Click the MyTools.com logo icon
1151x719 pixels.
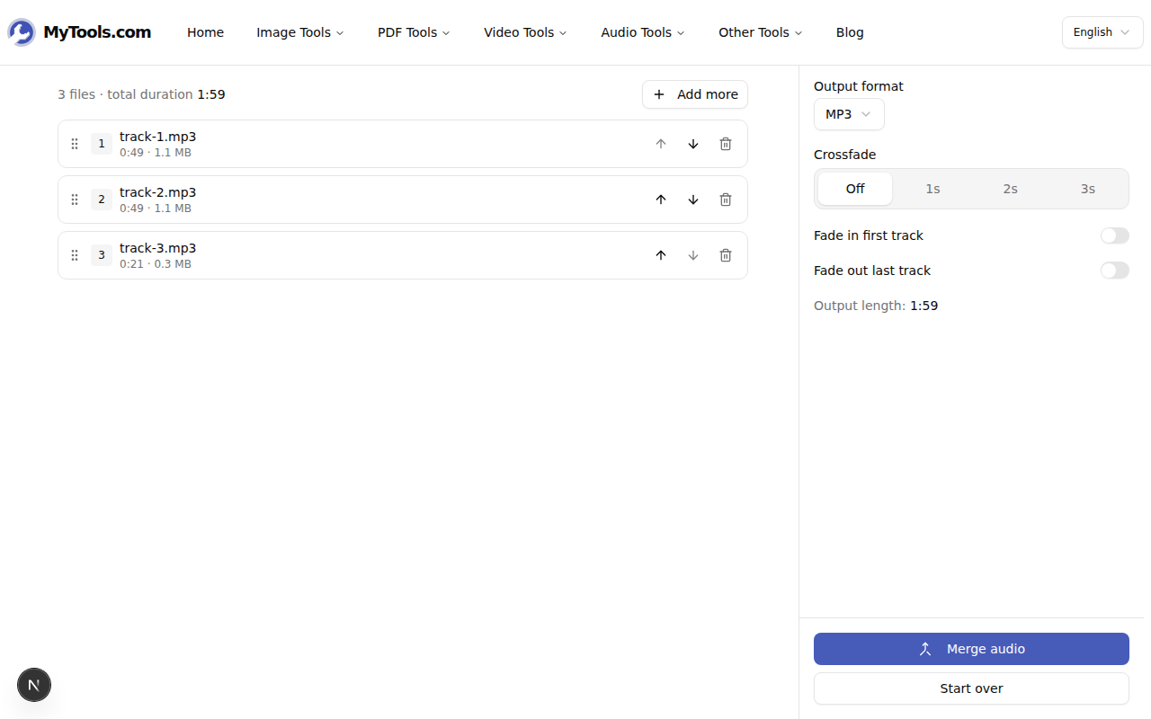point(22,32)
